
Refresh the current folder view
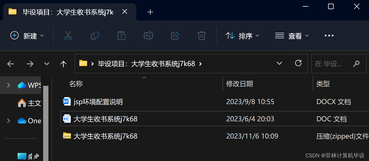(298, 63)
